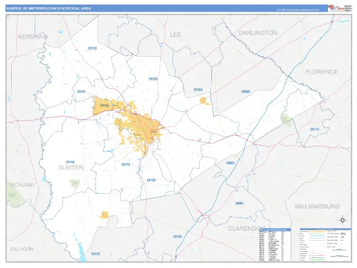Screen dimensions: 357x268
Task: Click the WILLIAMSBURG county label
Action: [317, 206]
